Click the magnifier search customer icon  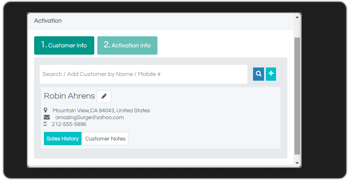pos(259,74)
